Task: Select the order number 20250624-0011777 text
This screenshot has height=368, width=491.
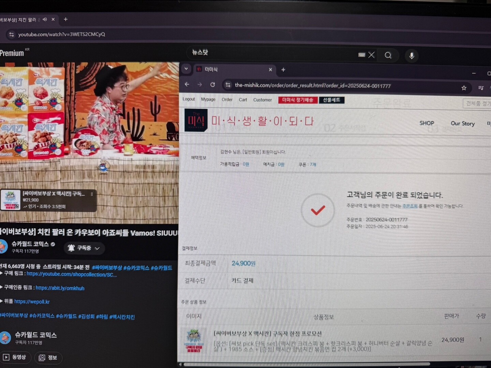Action: pyautogui.click(x=387, y=219)
